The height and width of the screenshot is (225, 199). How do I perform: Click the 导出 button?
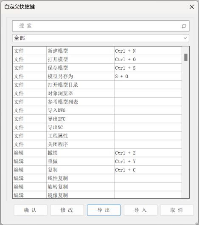[104, 210]
